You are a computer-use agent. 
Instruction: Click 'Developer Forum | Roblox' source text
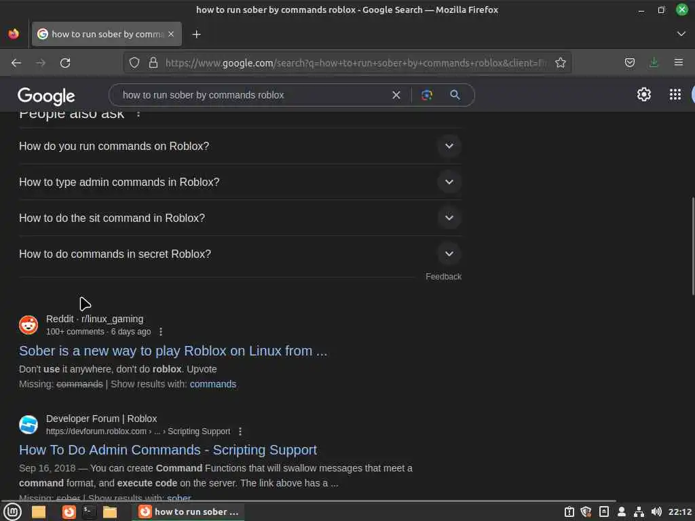pos(102,419)
